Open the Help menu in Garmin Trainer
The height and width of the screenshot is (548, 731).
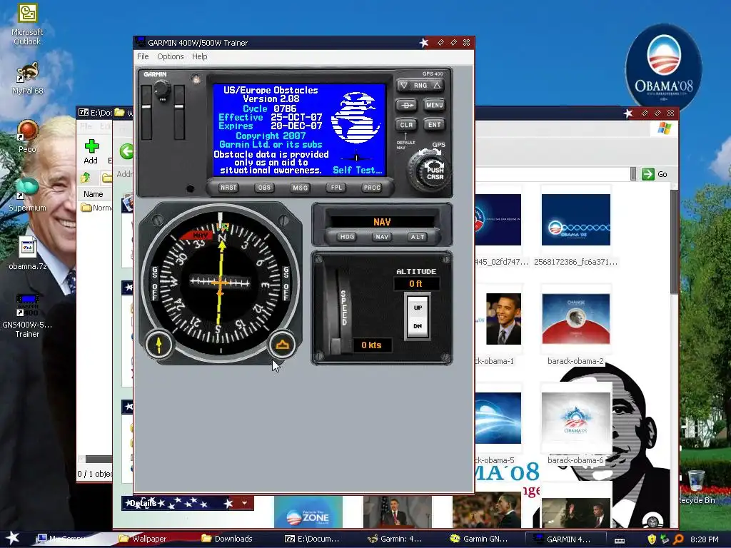[x=200, y=56]
